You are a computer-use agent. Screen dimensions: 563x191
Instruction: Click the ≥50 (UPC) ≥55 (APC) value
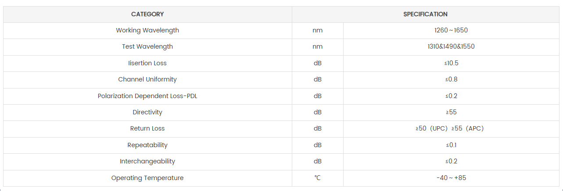449,128
